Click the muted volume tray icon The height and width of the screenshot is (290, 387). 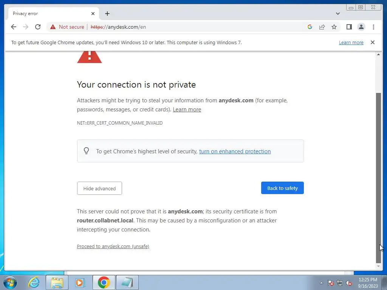click(x=349, y=283)
